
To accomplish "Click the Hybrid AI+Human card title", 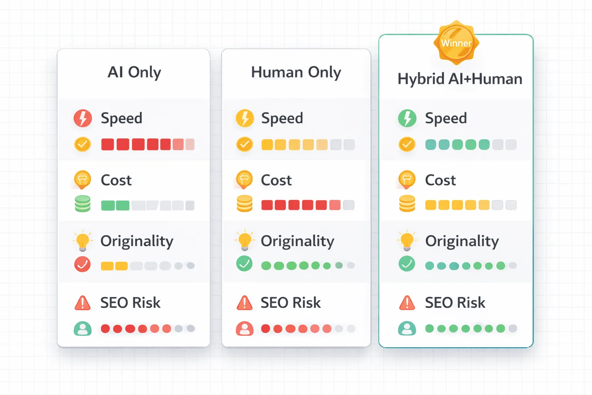I will [460, 79].
